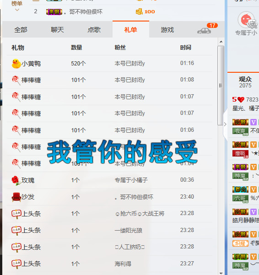The height and width of the screenshot is (275, 259).
Task: Click the 侯爵 rank badge
Action: 240,257
